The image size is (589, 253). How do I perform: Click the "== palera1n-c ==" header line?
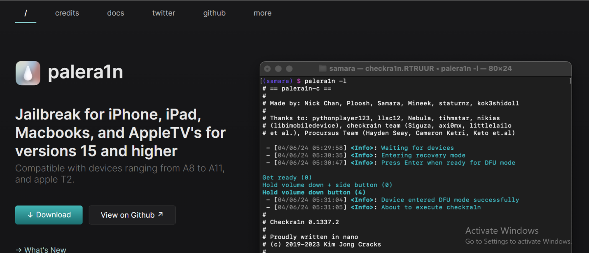297,88
